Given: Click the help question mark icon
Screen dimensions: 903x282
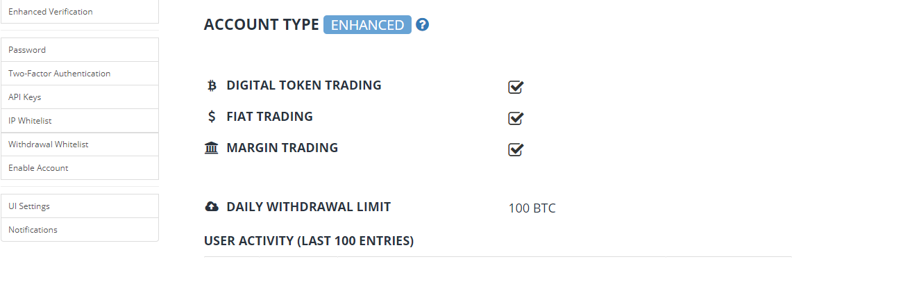Looking at the screenshot, I should 422,25.
